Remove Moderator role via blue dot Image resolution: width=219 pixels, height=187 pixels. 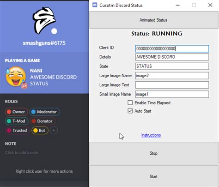point(33,112)
